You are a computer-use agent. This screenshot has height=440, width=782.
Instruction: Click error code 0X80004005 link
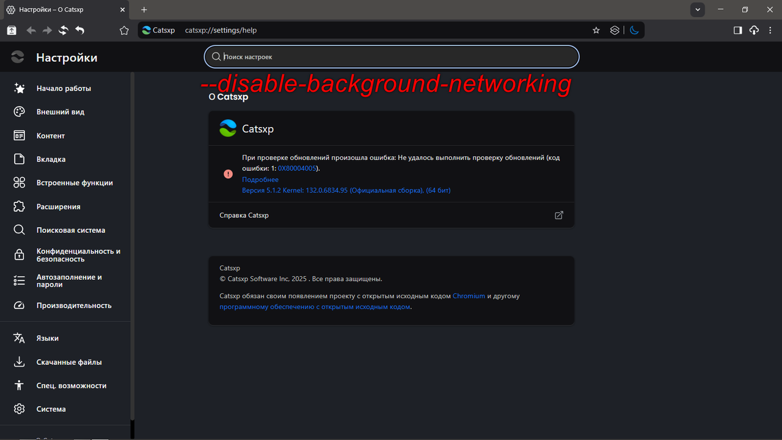point(297,168)
